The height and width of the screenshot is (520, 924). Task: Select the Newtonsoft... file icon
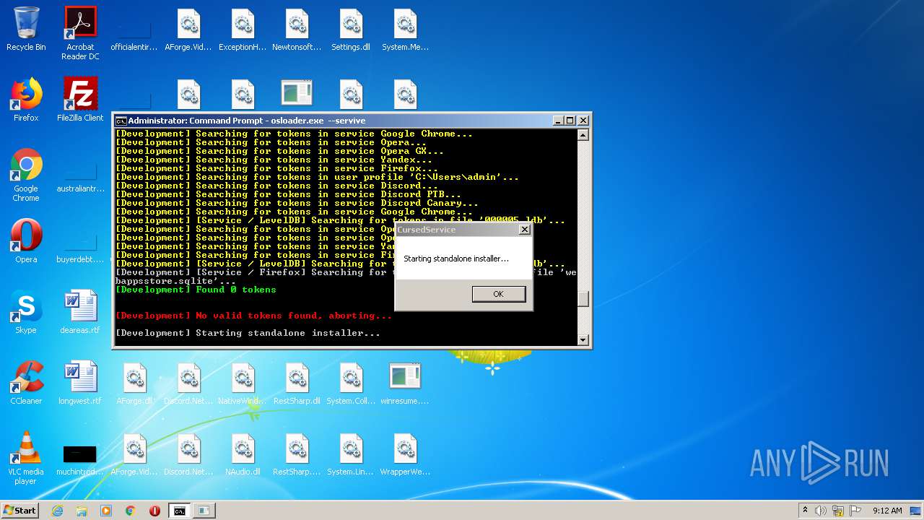tap(297, 29)
